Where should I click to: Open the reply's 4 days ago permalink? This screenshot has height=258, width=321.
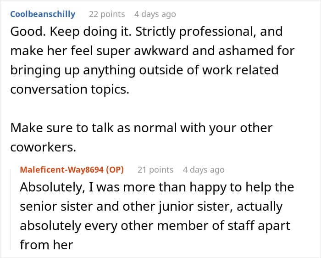(x=204, y=170)
